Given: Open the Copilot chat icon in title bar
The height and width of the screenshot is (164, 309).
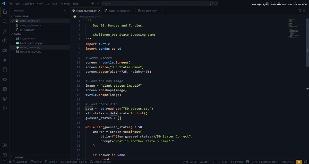Looking at the screenshot, I should point(212,4).
